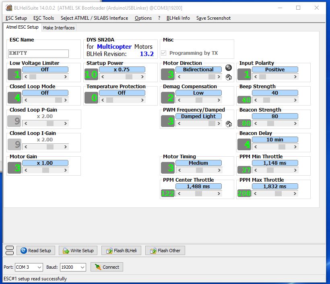
Task: Click the Motor Direction undo arrow icon
Action: 229,68
